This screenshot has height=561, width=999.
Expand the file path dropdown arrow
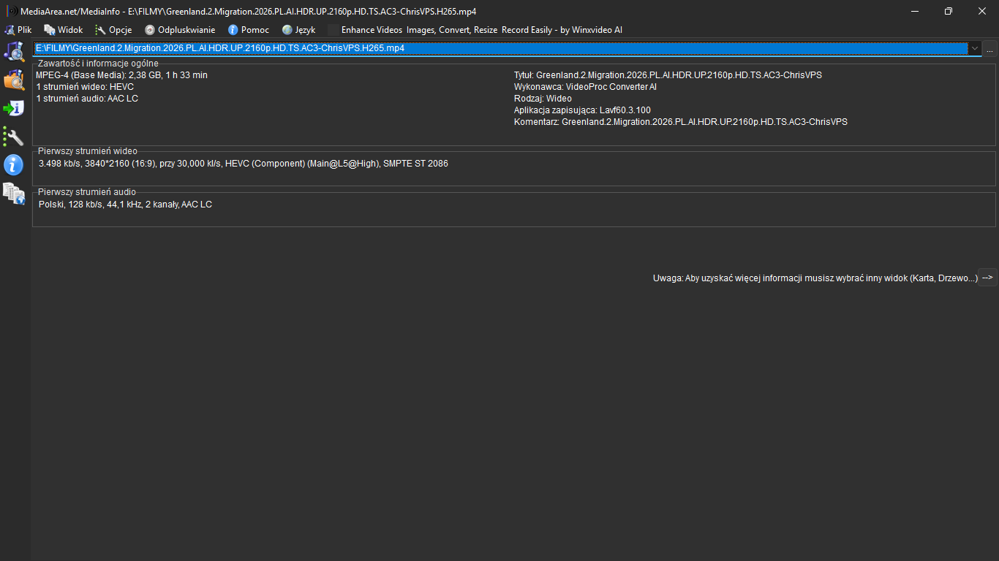974,48
